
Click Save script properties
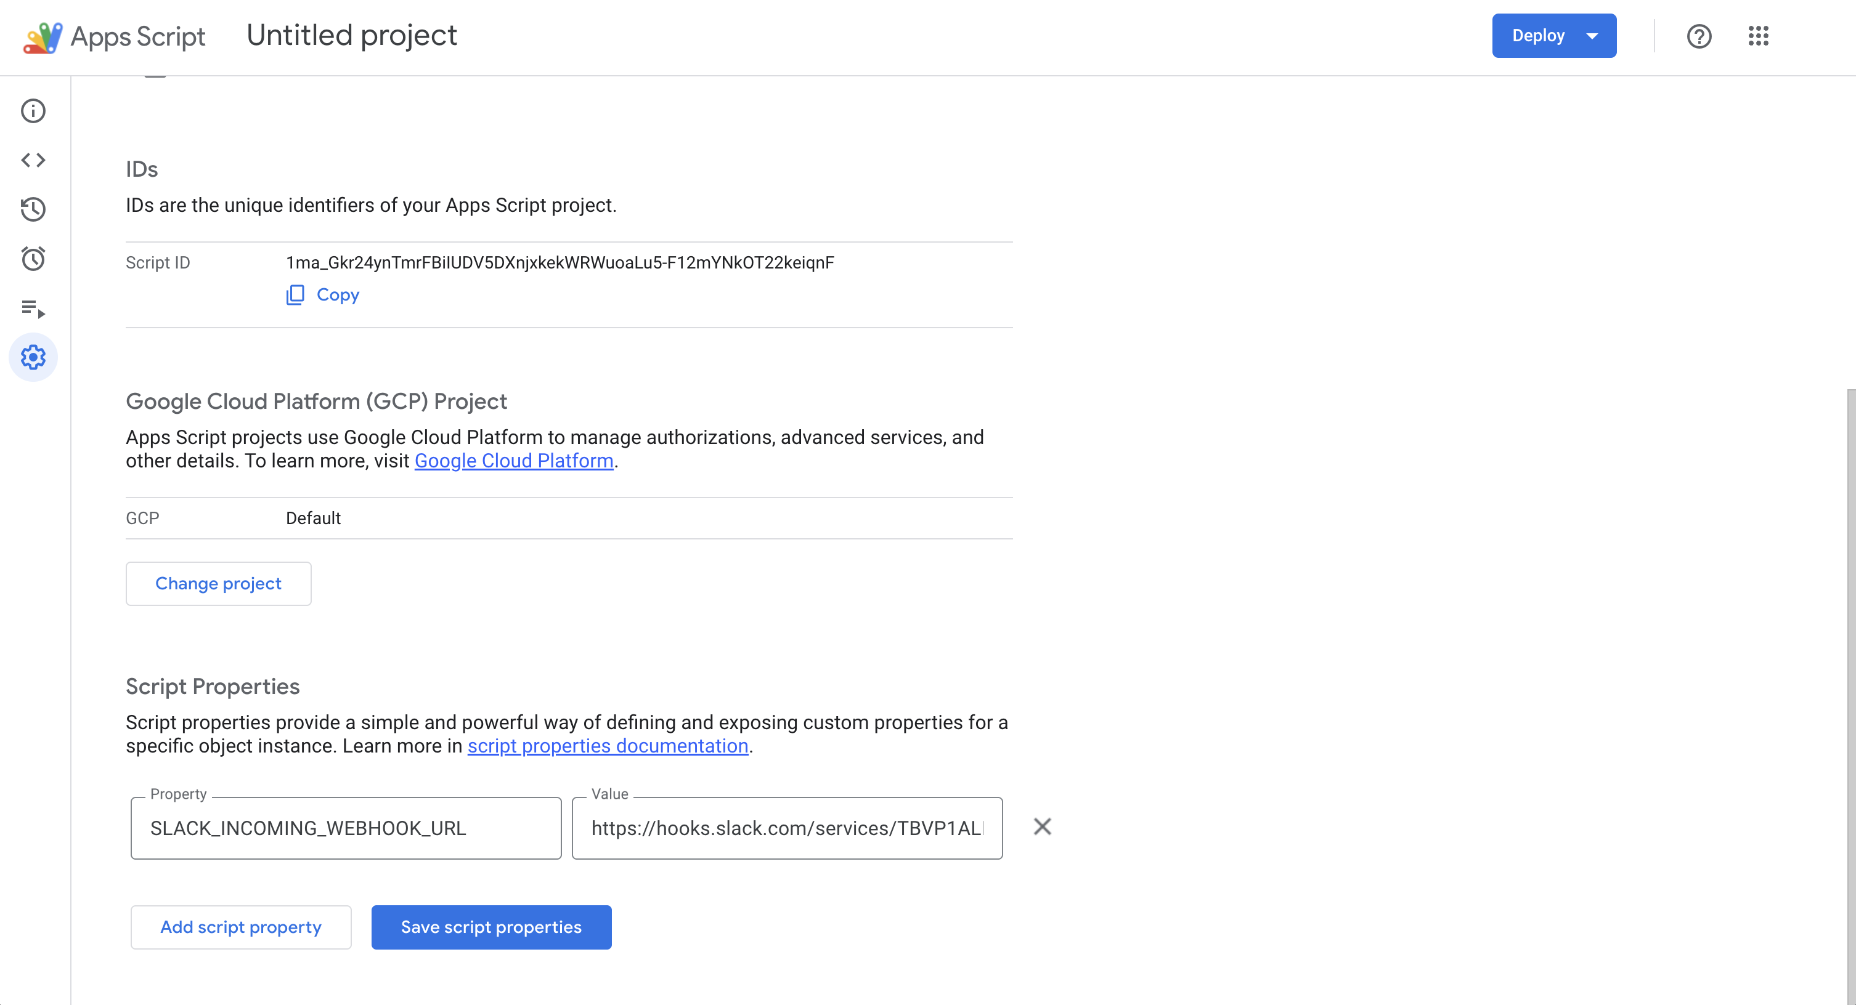pyautogui.click(x=491, y=927)
